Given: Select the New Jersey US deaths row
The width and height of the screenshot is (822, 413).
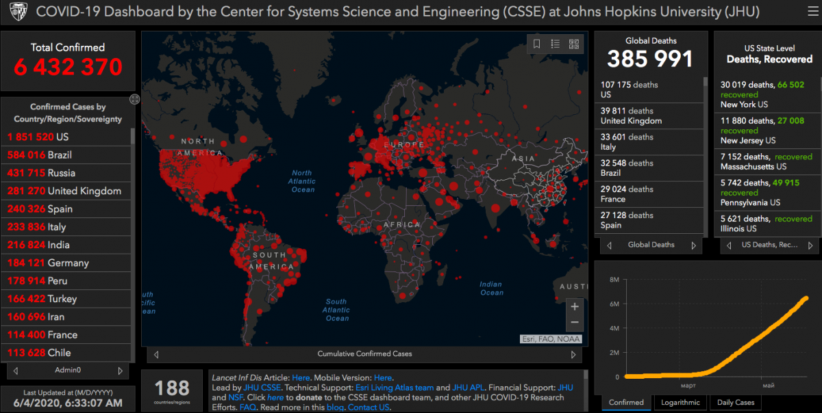Looking at the screenshot, I should coord(766,131).
